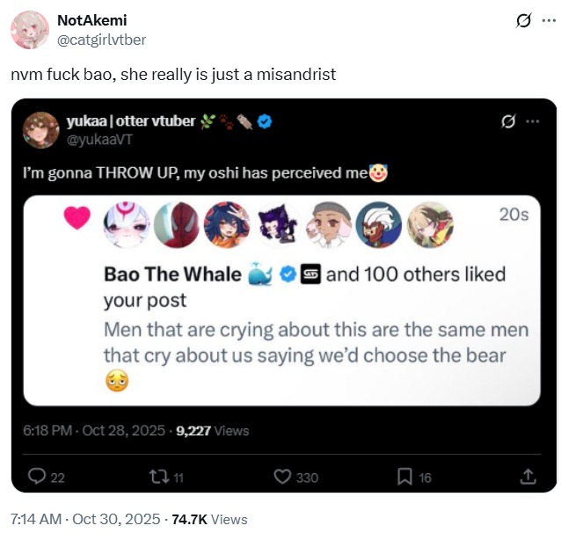Open the @catgirlvtber handle link
The image size is (561, 533).
coord(101,39)
